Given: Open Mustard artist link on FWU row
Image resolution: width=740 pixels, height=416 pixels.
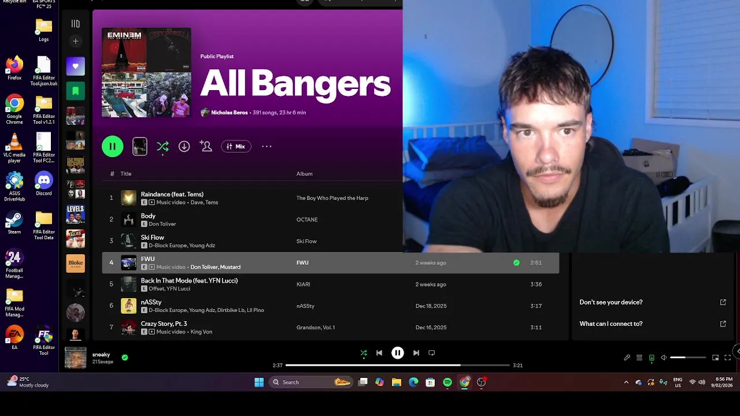Looking at the screenshot, I should pos(230,268).
